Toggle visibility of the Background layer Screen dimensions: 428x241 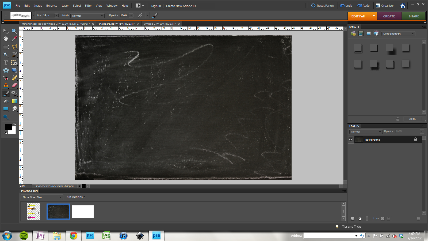(351, 140)
